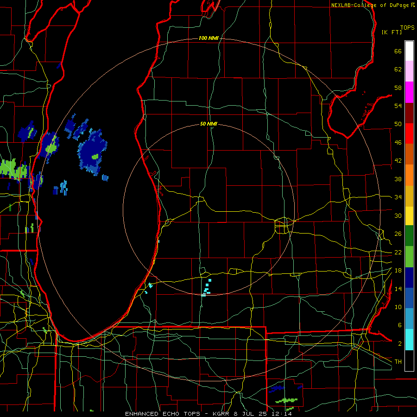Click the magenta legend color swatch
The height and width of the screenshot is (417, 417).
click(x=409, y=92)
